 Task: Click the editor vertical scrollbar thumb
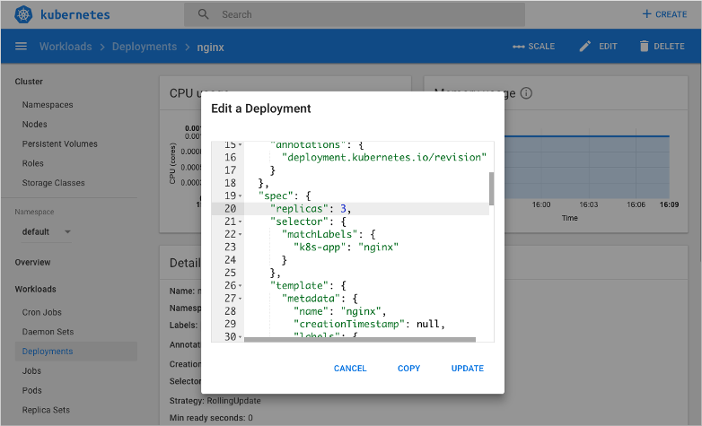pyautogui.click(x=492, y=189)
